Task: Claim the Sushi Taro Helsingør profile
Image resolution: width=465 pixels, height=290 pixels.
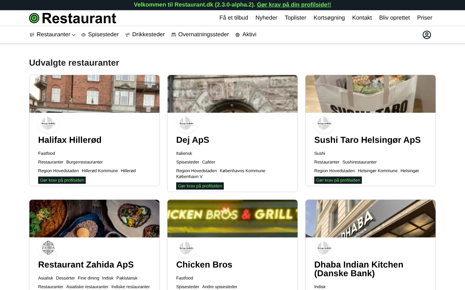Action: pos(338,180)
